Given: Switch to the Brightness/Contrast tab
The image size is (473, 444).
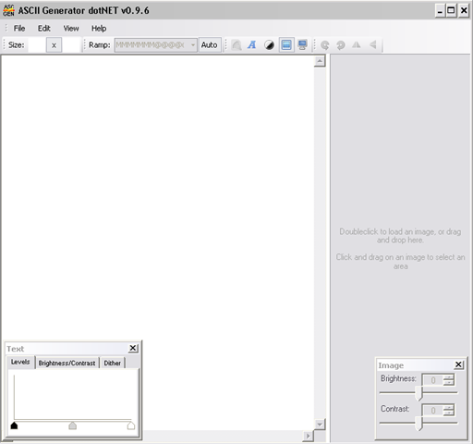Looking at the screenshot, I should [67, 364].
